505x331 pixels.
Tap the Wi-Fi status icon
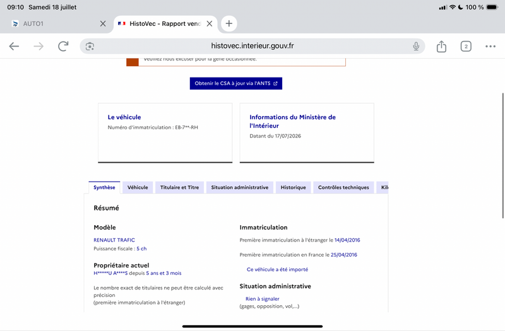click(453, 7)
